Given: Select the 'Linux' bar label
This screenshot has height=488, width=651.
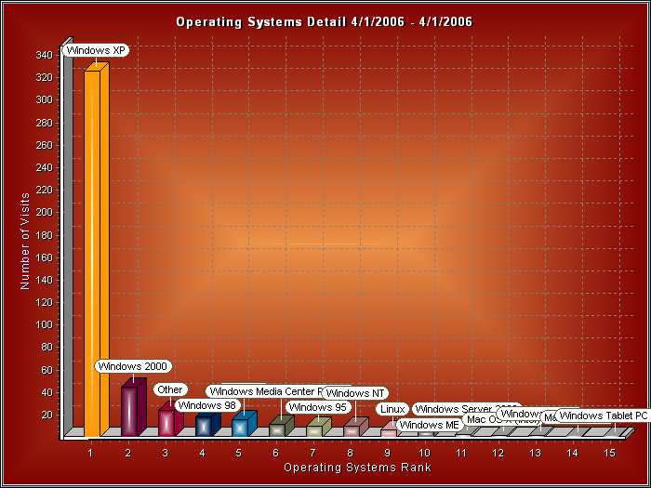Looking at the screenshot, I should (x=392, y=409).
